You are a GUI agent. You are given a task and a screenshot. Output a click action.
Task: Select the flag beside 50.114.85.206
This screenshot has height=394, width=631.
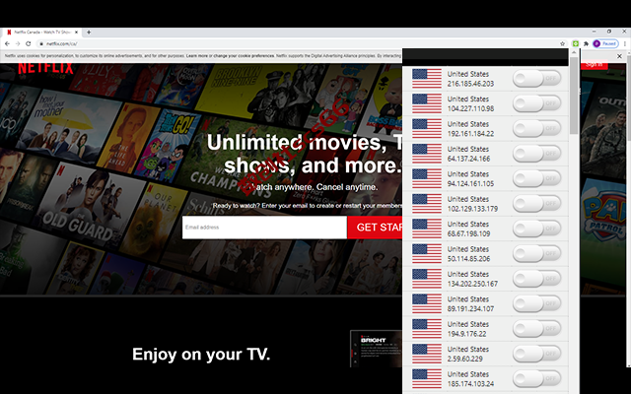coord(427,253)
